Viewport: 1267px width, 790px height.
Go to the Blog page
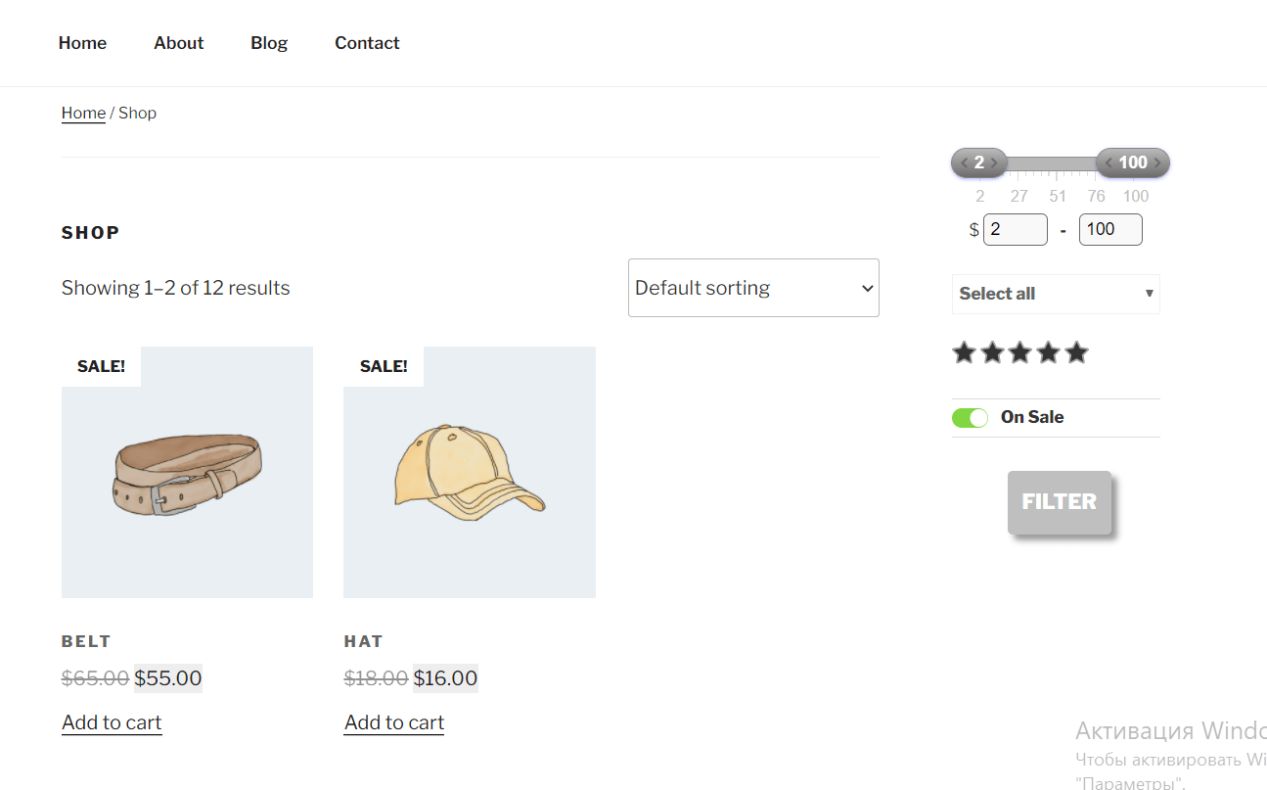click(x=269, y=43)
